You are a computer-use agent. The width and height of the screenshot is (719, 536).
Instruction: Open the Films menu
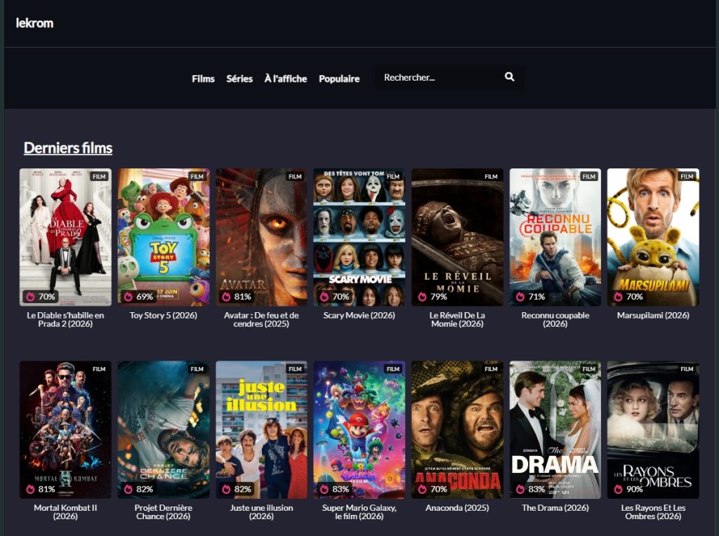203,79
